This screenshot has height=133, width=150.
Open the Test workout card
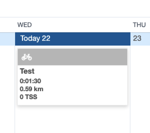pos(72,77)
